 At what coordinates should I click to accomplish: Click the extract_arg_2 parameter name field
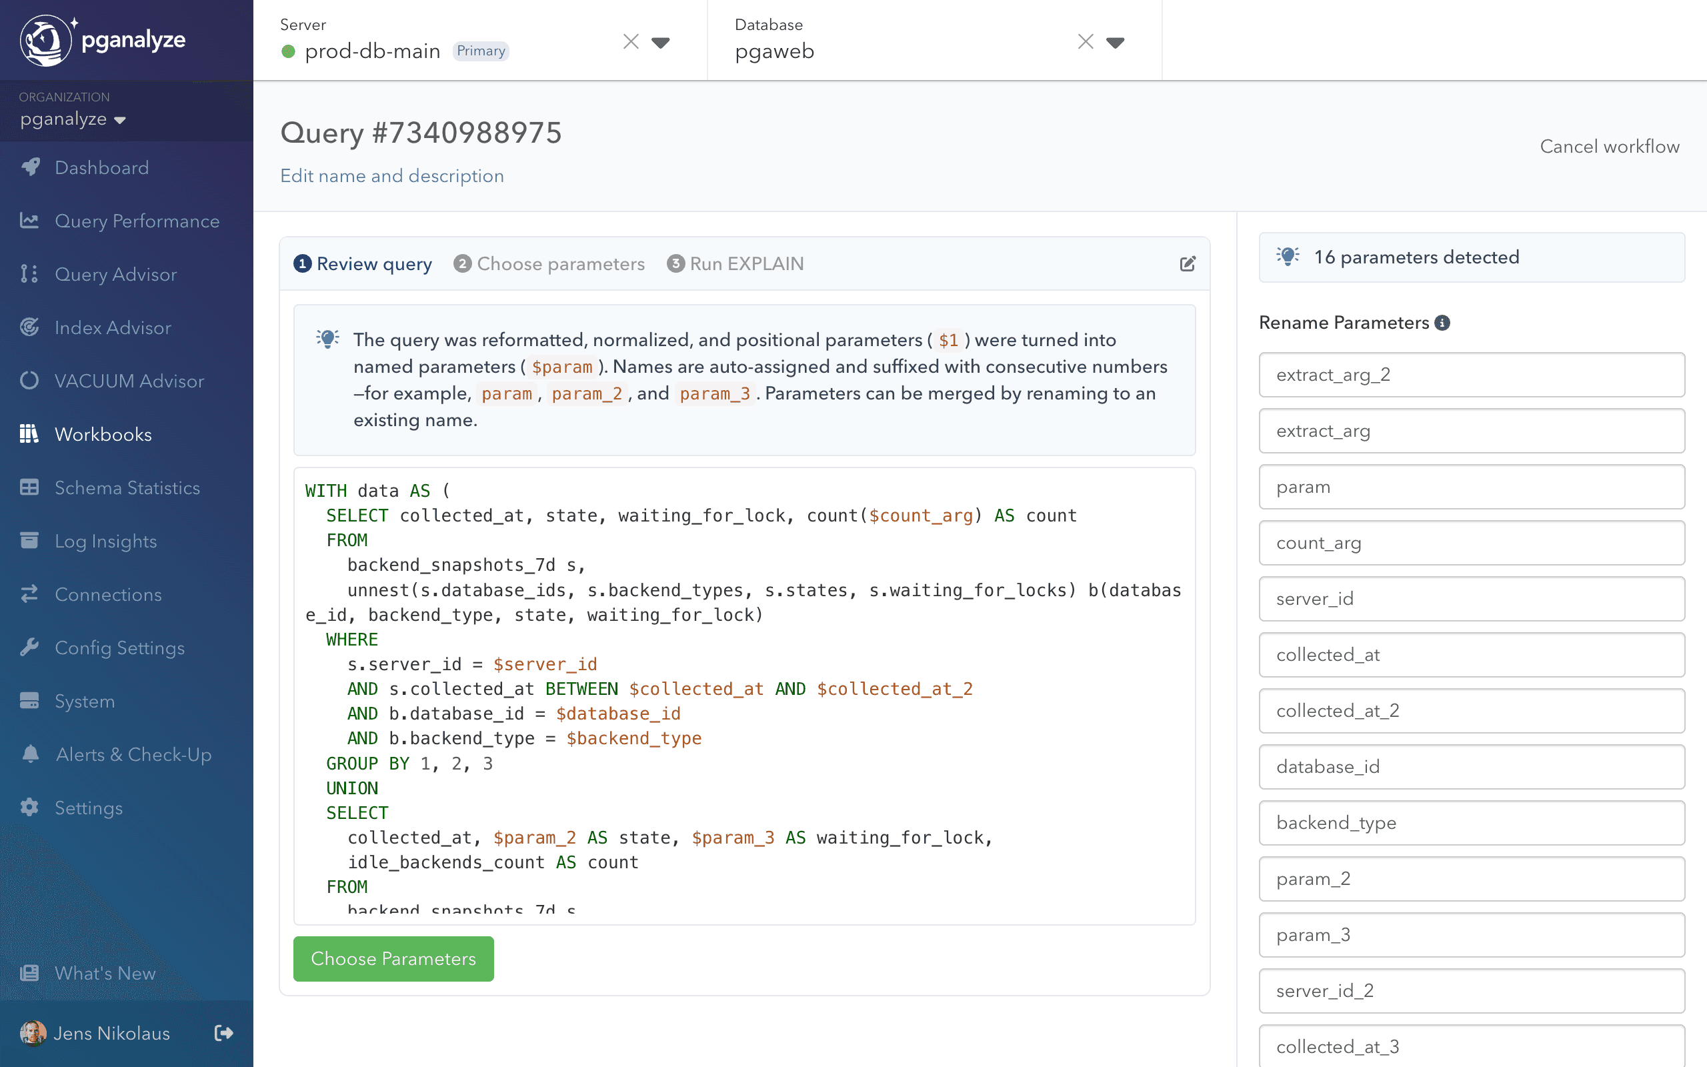(x=1472, y=375)
